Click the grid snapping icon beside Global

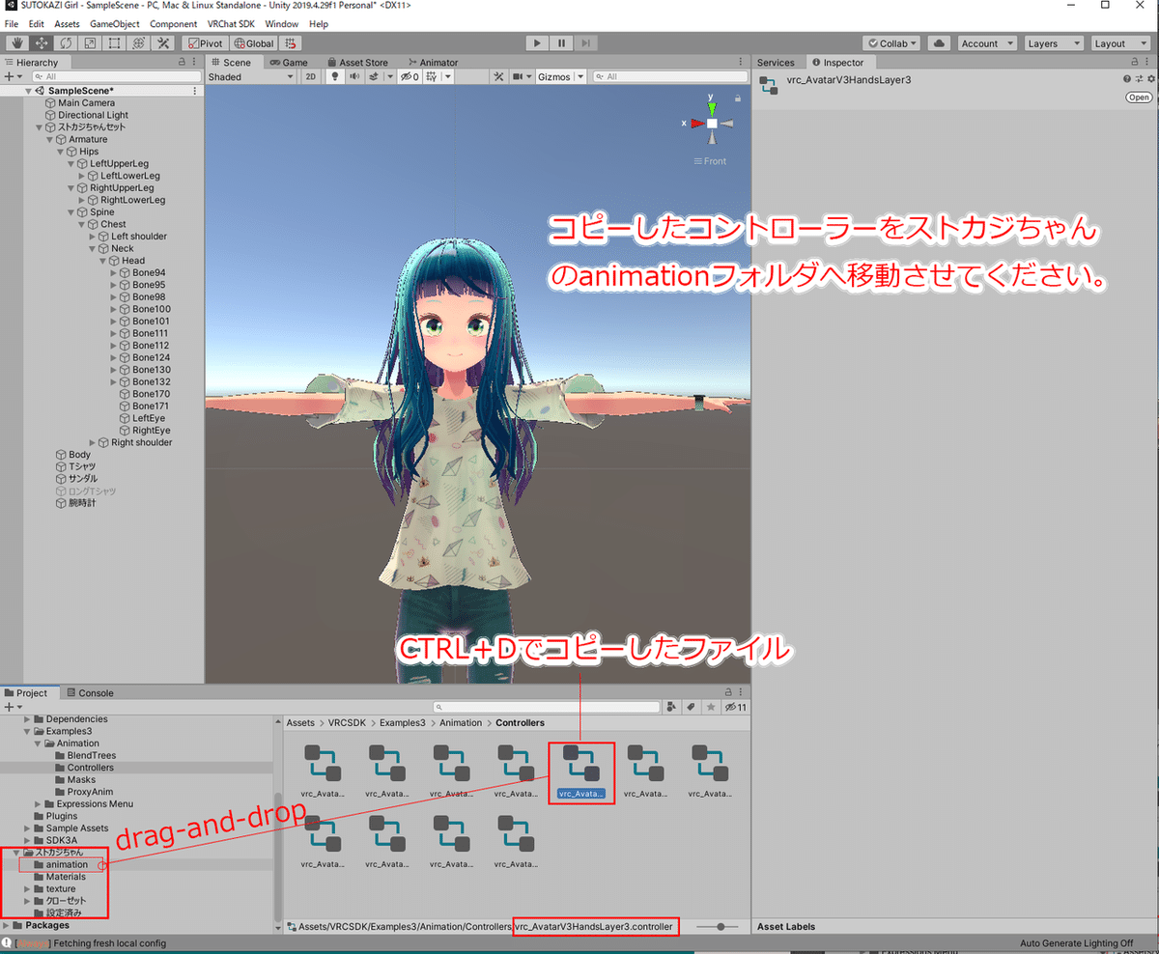(291, 43)
